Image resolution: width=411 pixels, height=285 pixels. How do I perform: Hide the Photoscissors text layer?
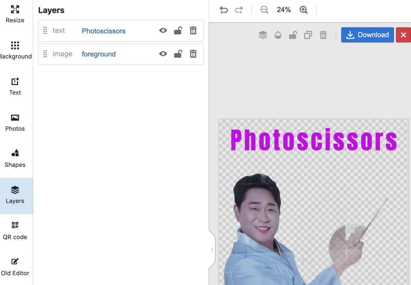[x=163, y=30]
